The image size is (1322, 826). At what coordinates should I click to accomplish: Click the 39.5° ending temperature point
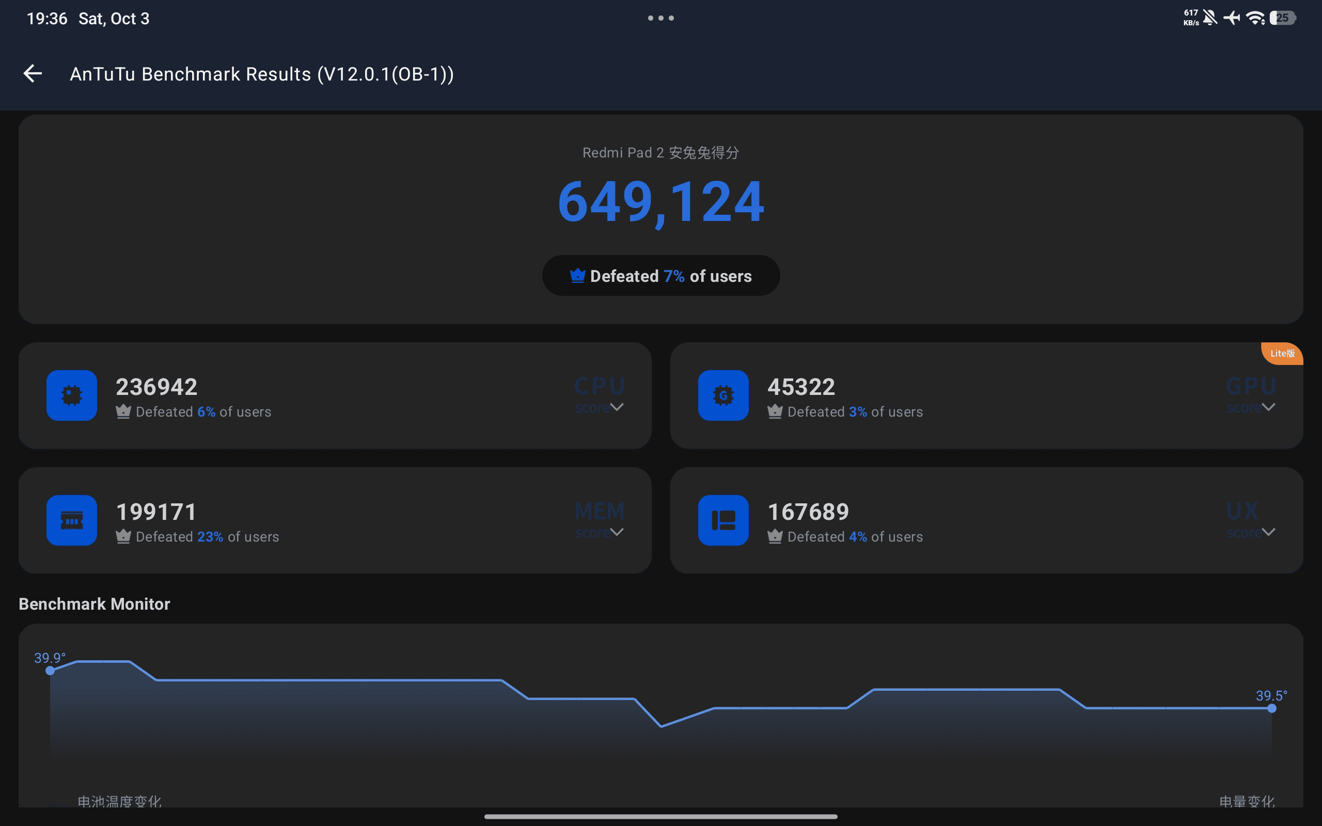[1272, 708]
